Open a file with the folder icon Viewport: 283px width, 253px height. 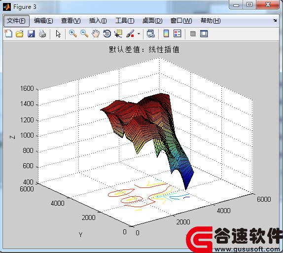[20, 34]
